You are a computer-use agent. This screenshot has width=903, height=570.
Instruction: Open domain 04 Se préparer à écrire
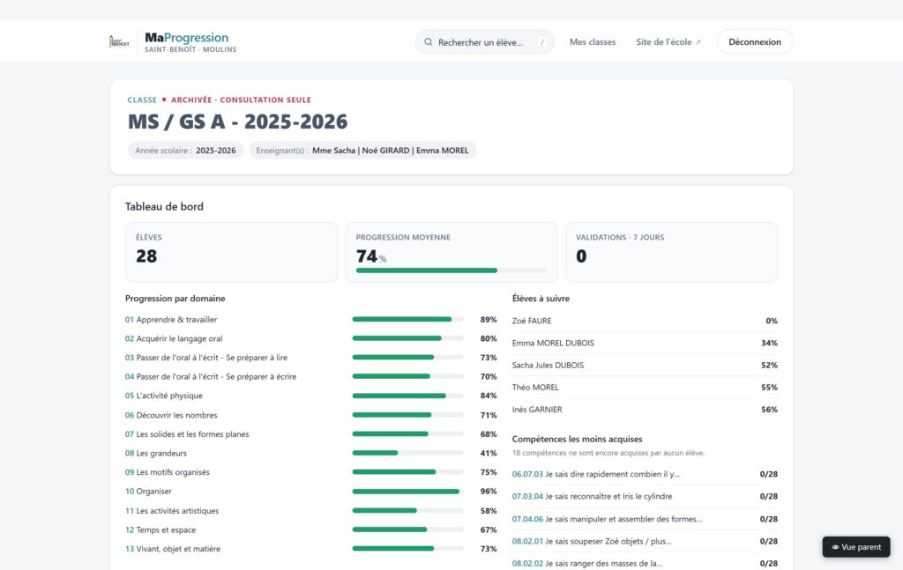point(211,376)
